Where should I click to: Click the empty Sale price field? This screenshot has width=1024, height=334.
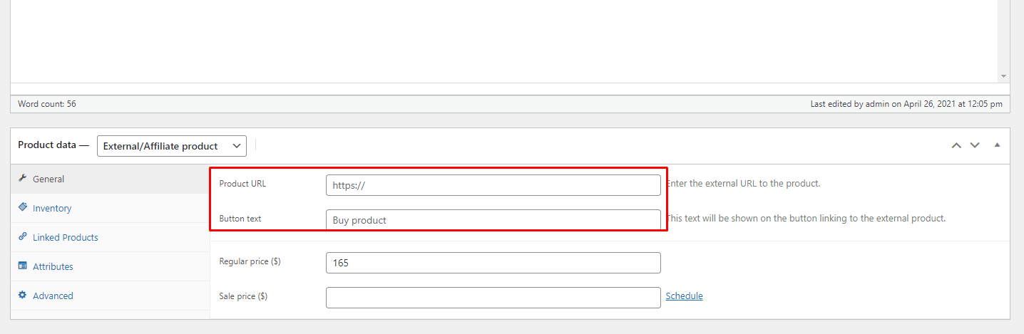coord(493,298)
